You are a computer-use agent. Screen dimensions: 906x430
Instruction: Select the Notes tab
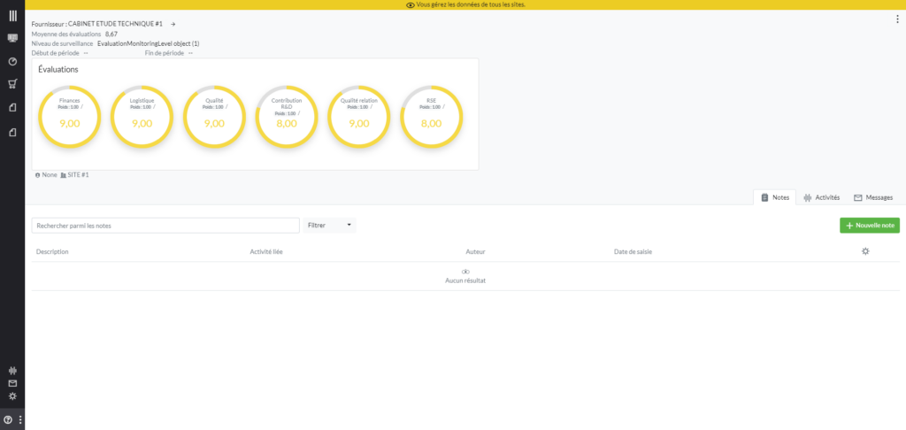[774, 197]
